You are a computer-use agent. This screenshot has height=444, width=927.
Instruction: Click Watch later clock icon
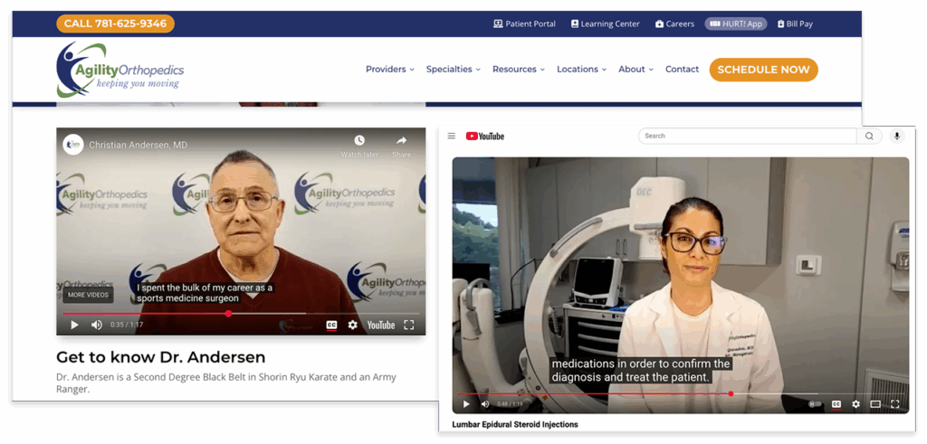click(x=359, y=141)
